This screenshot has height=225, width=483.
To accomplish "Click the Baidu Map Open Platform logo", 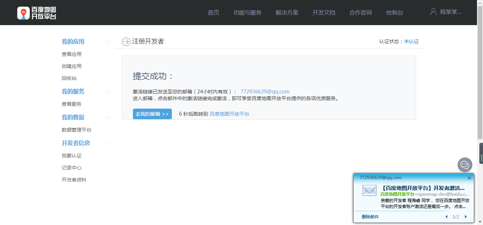I will tap(37, 13).
